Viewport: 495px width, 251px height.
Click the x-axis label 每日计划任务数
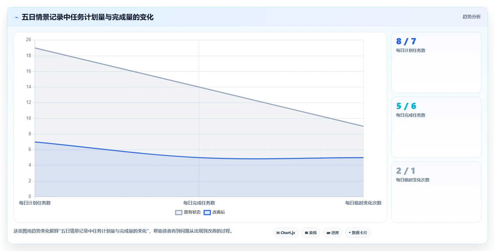tap(35, 203)
